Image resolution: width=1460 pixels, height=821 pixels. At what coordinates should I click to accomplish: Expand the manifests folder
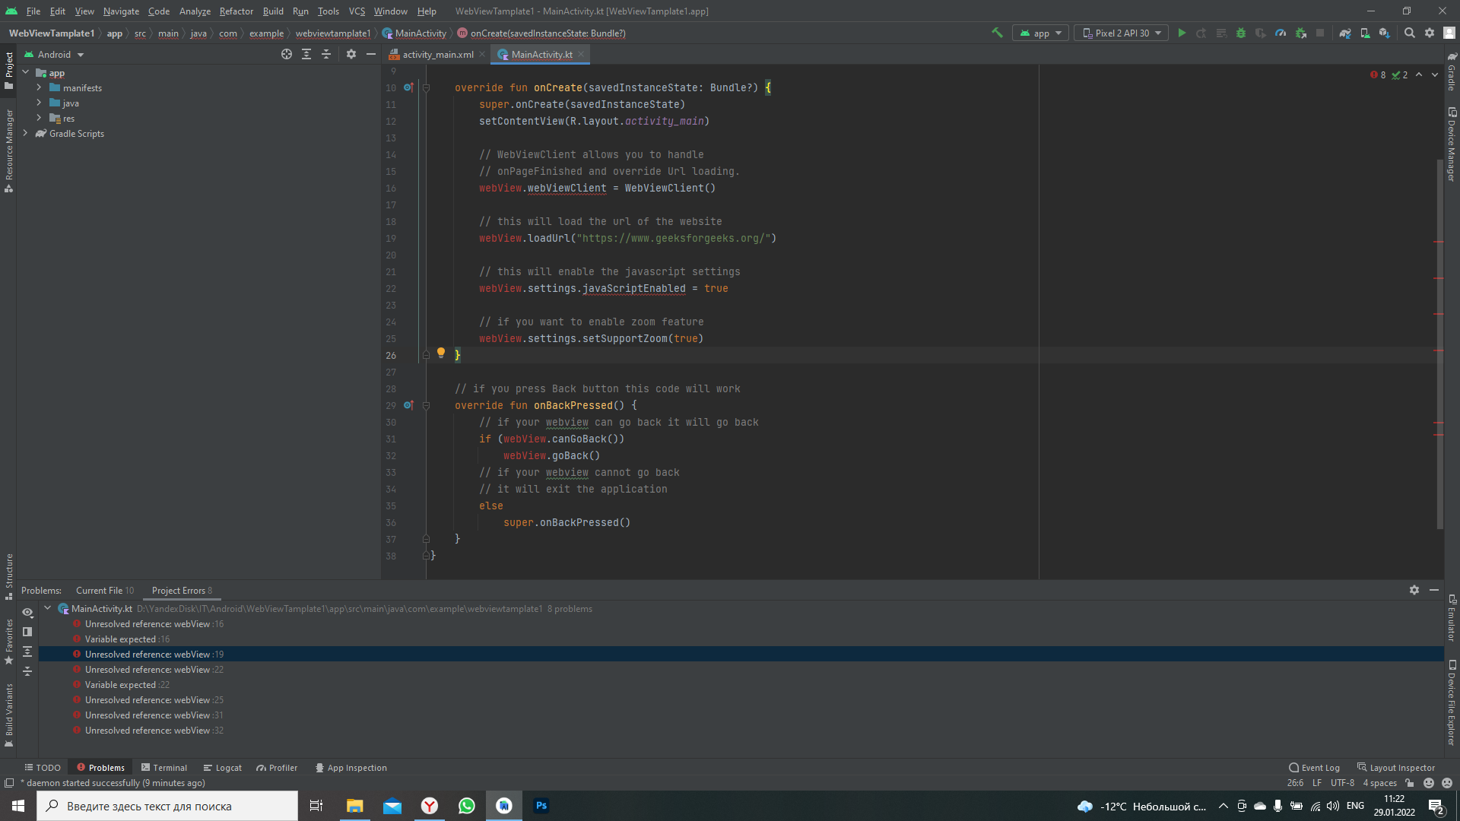(x=39, y=87)
